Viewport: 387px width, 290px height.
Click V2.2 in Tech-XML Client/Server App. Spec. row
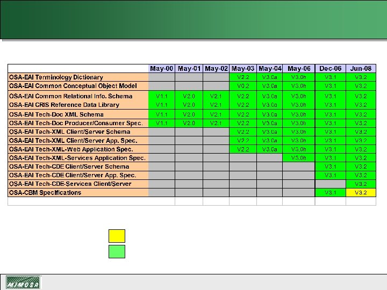[243, 141]
